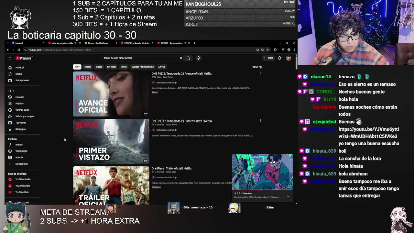Open Tráiler oficial video thumbnail
Viewport: 414px width, 233px height.
click(x=111, y=185)
